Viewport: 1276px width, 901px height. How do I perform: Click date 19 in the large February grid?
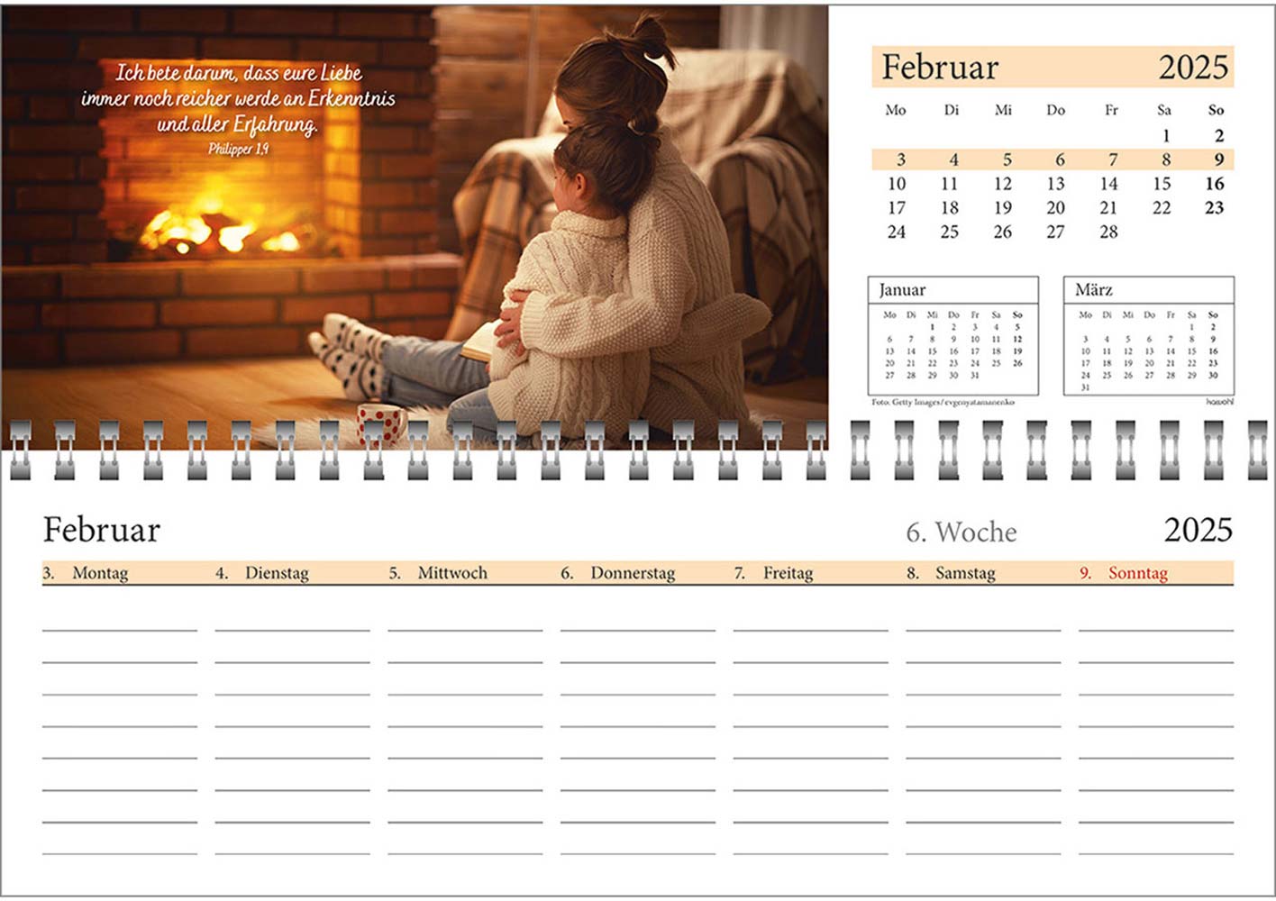1002,208
